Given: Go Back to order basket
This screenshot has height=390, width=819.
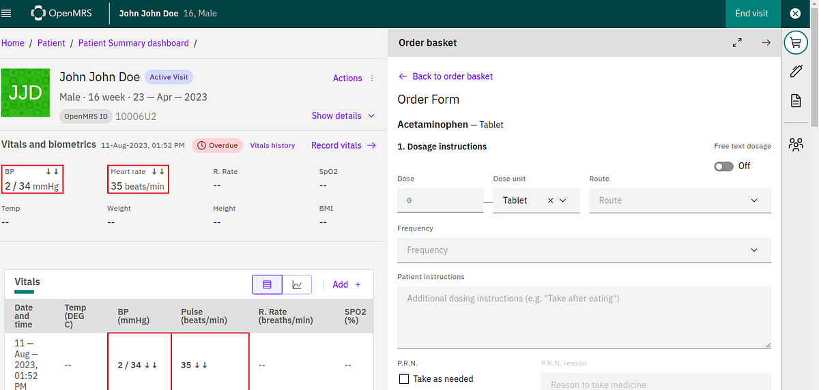Looking at the screenshot, I should [446, 76].
